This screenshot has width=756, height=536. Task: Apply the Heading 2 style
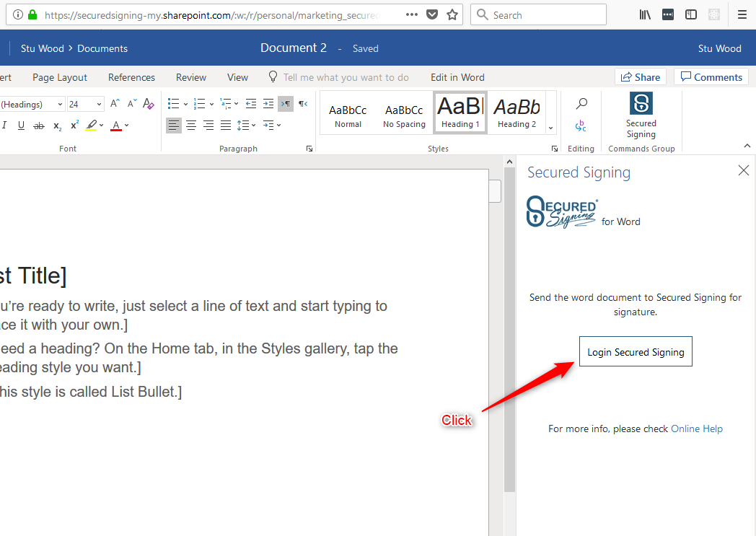click(x=517, y=113)
